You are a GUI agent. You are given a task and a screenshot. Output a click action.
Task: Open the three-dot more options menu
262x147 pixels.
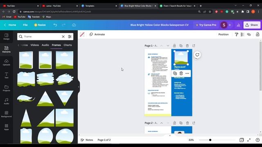[x=187, y=73]
